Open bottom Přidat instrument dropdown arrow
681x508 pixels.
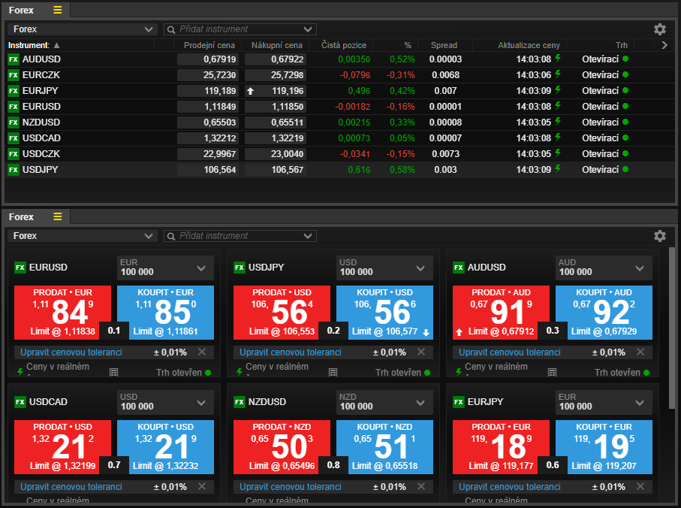(308, 235)
